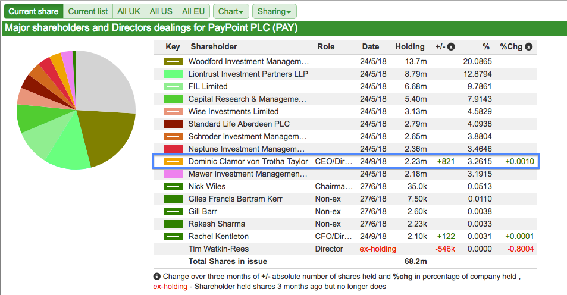Viewport: 567px width, 295px height.
Task: Select Dominic Clamor von Trotha Taylor name
Action: tap(248, 162)
